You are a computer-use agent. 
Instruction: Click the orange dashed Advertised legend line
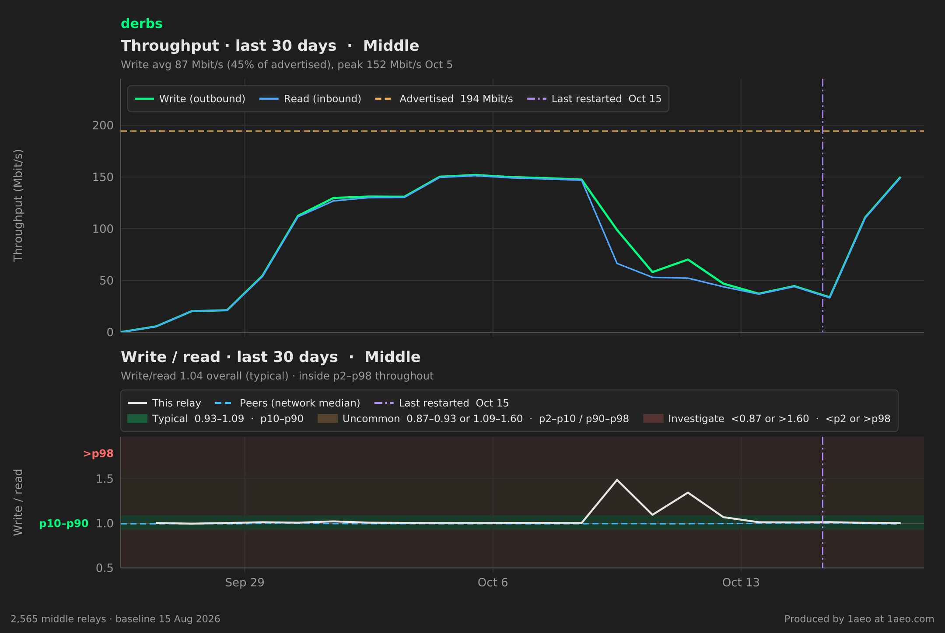click(x=384, y=99)
